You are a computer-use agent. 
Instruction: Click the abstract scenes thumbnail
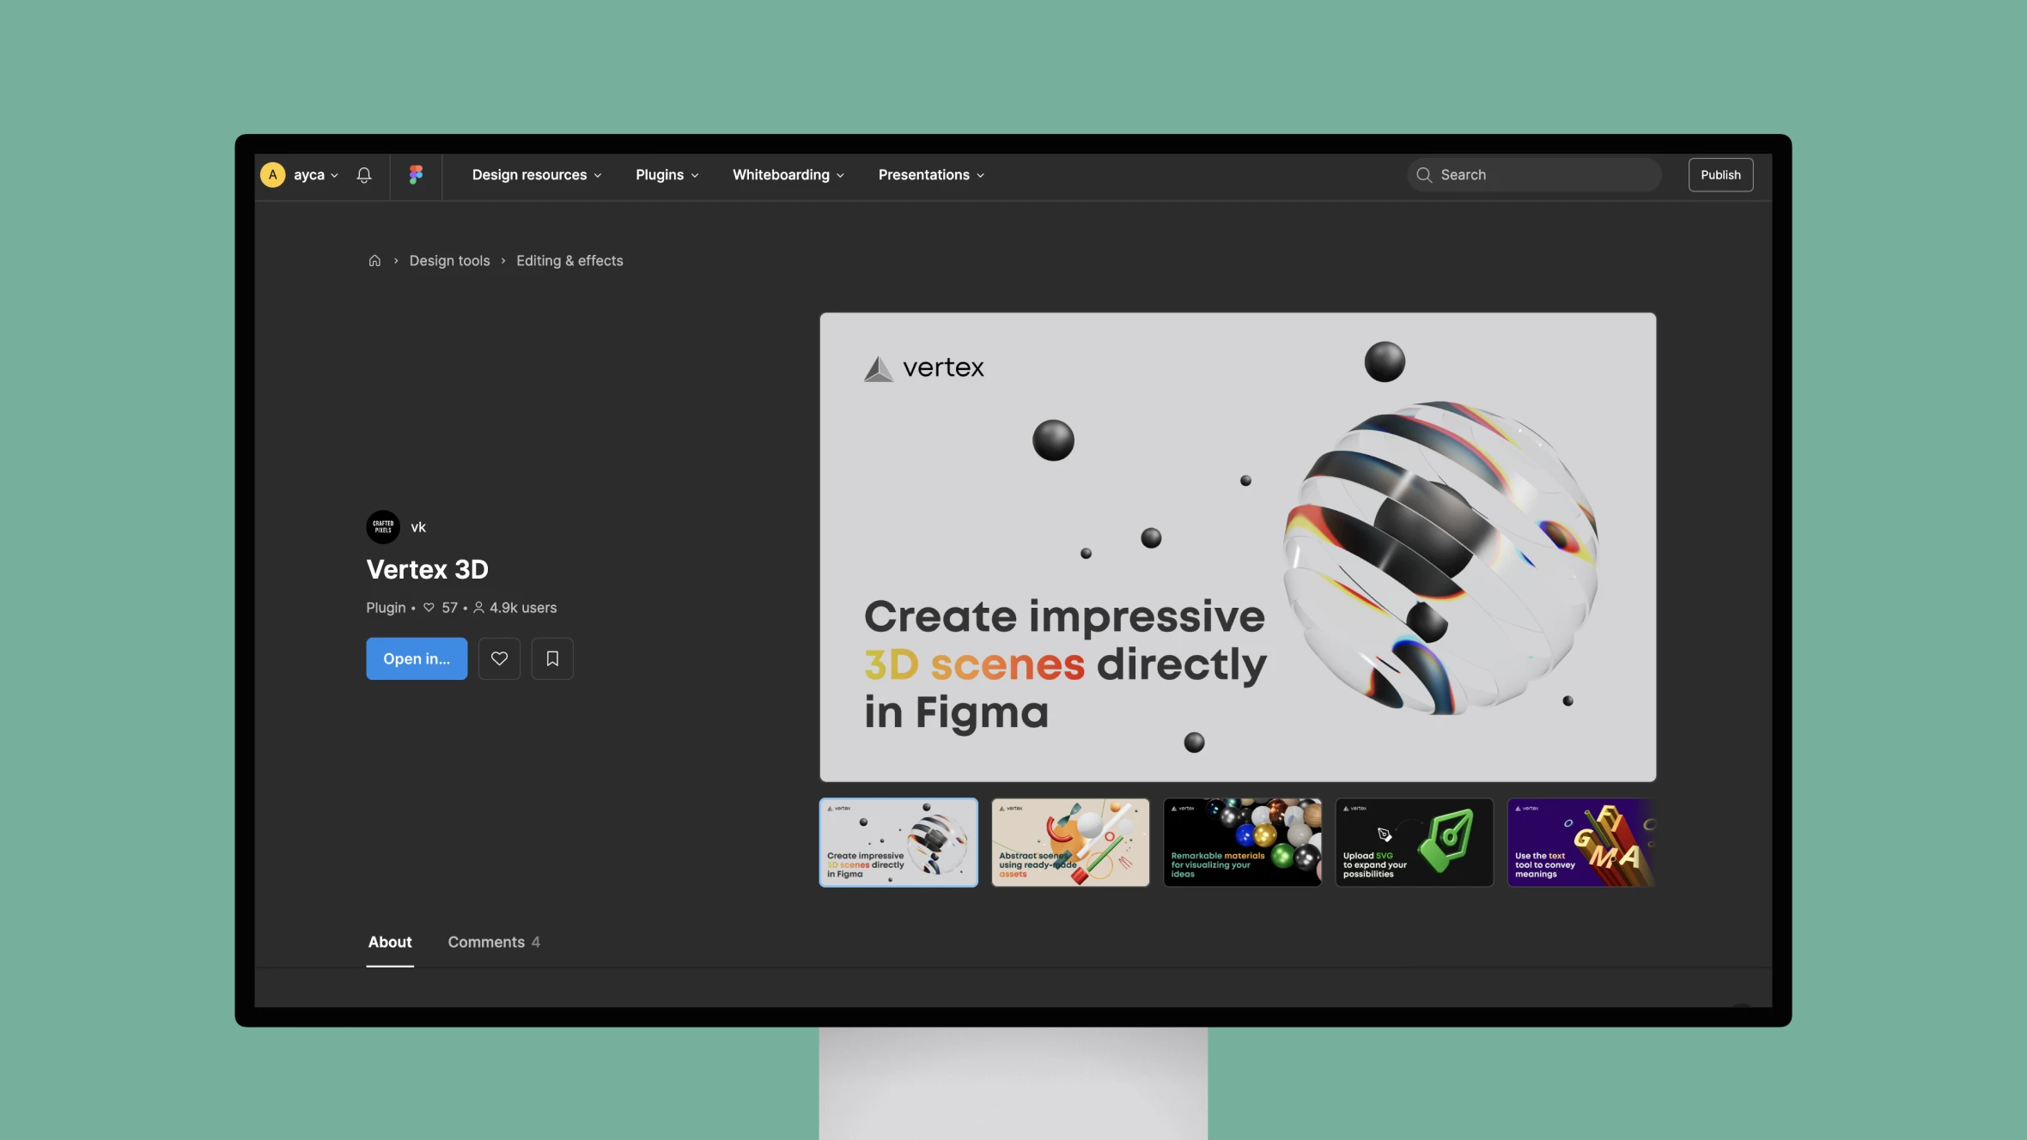click(1069, 842)
